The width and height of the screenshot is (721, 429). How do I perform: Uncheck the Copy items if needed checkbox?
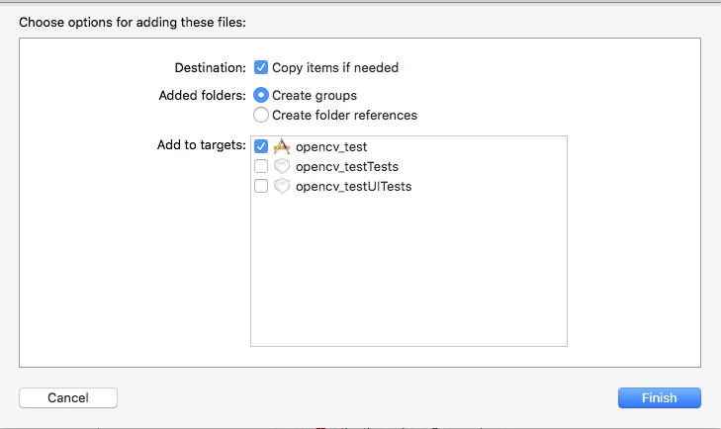point(261,67)
